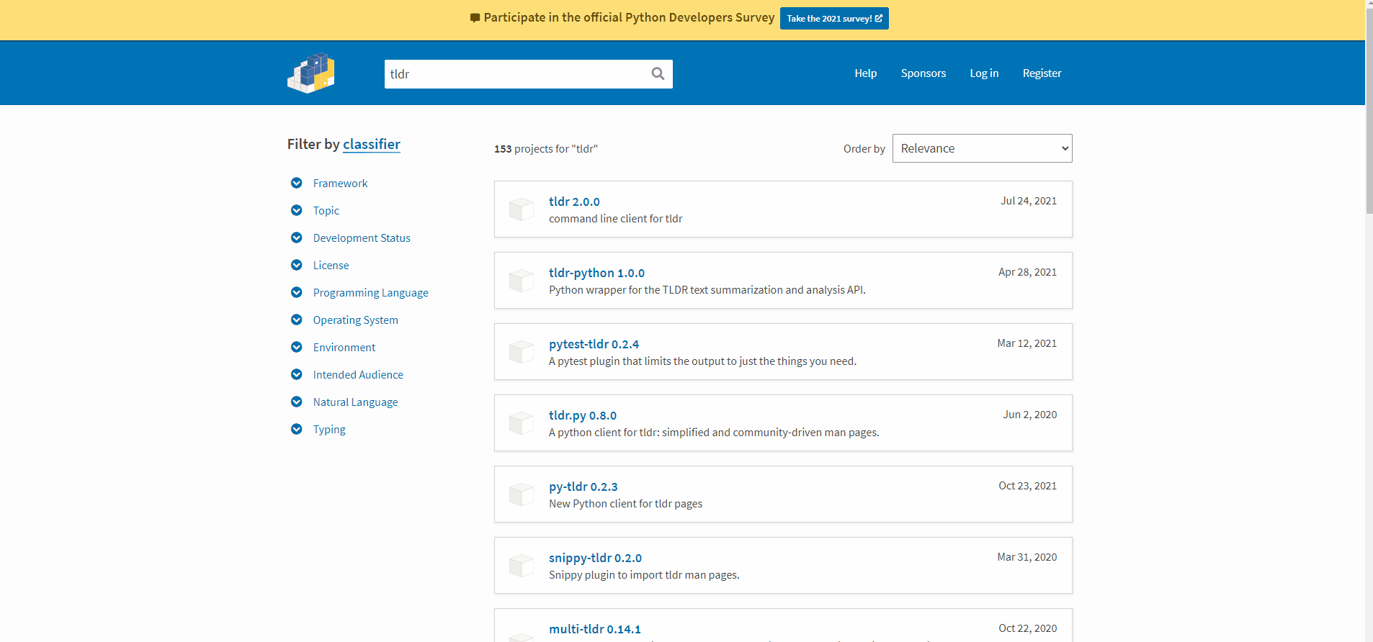Click the Intended Audience filter label
This screenshot has width=1373, height=642.
(358, 375)
